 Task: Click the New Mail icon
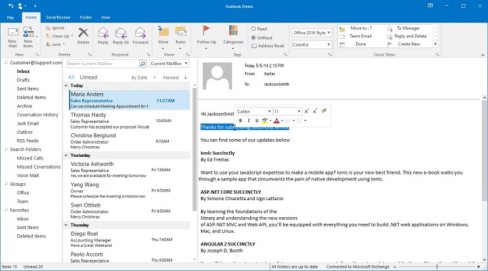coord(12,32)
